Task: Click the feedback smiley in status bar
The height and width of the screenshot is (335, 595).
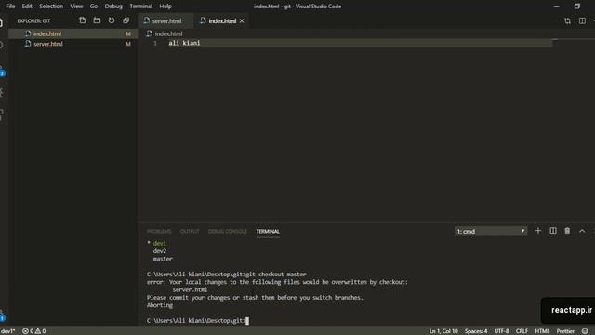Action: [585, 331]
